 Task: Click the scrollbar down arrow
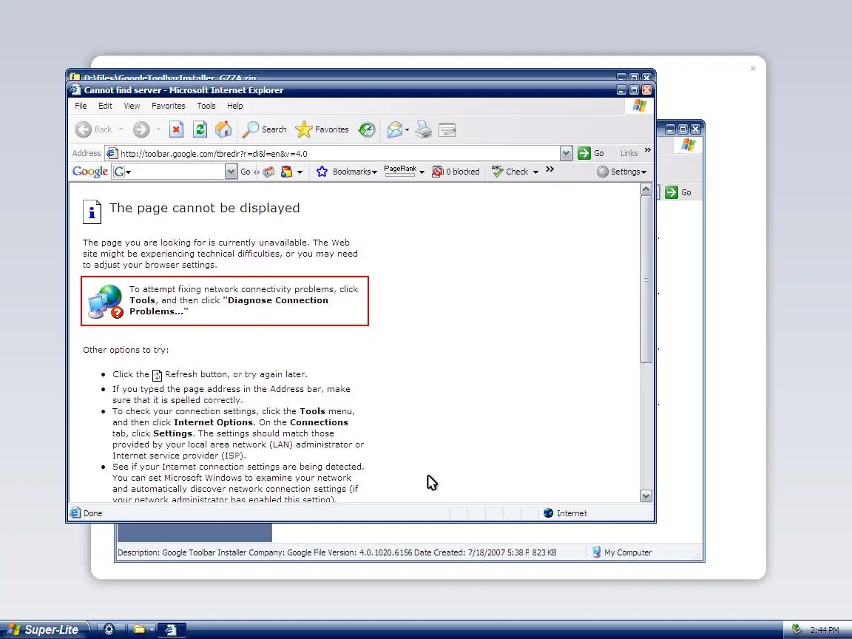[x=646, y=496]
